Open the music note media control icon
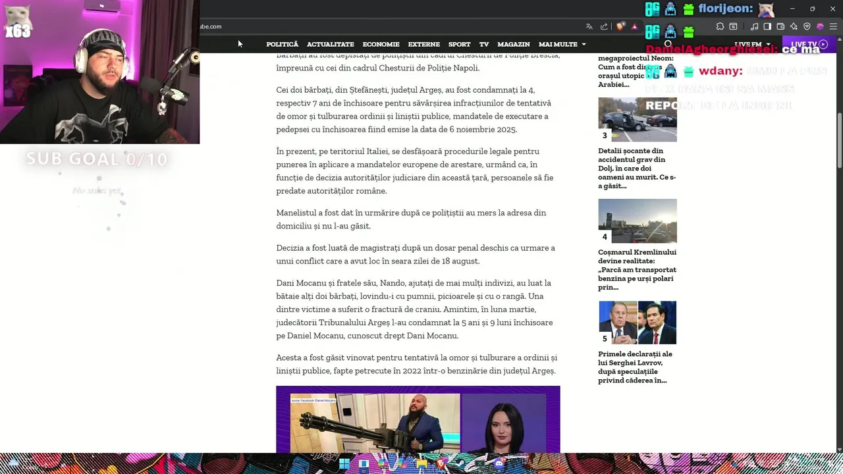The height and width of the screenshot is (474, 843). coord(755,26)
